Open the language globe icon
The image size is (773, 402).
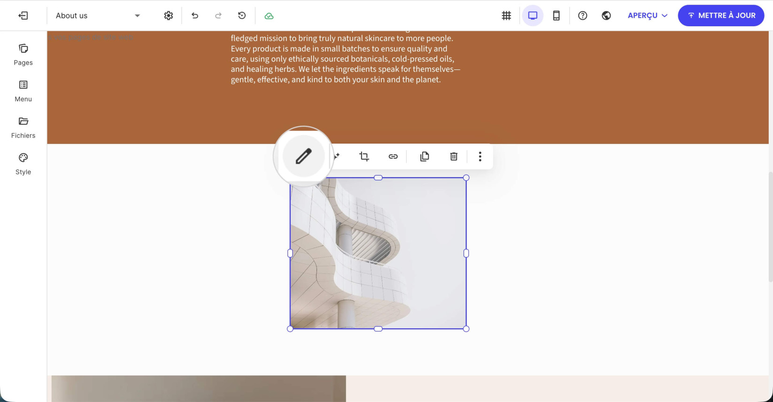click(x=606, y=15)
